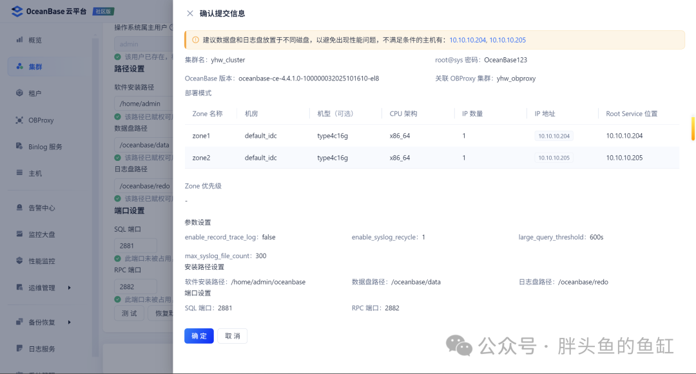Click the OBProxy sidebar icon
The width and height of the screenshot is (696, 374).
coord(19,120)
